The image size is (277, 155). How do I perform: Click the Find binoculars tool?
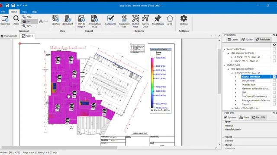[x=43, y=22]
